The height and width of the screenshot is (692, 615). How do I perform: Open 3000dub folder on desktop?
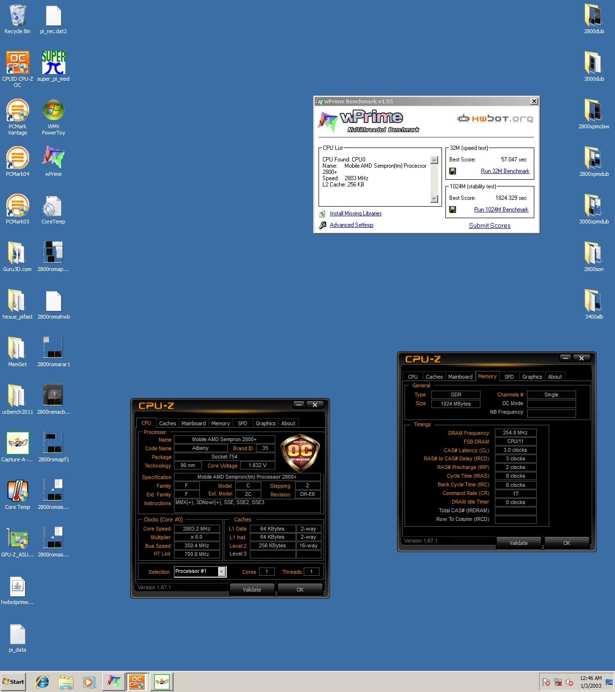coord(594,67)
